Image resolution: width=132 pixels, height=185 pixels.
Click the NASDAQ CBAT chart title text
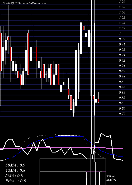tap(24, 3)
